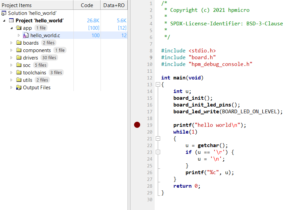Expand the toolchains folder
Screen dimensions: 303x210
[12, 73]
